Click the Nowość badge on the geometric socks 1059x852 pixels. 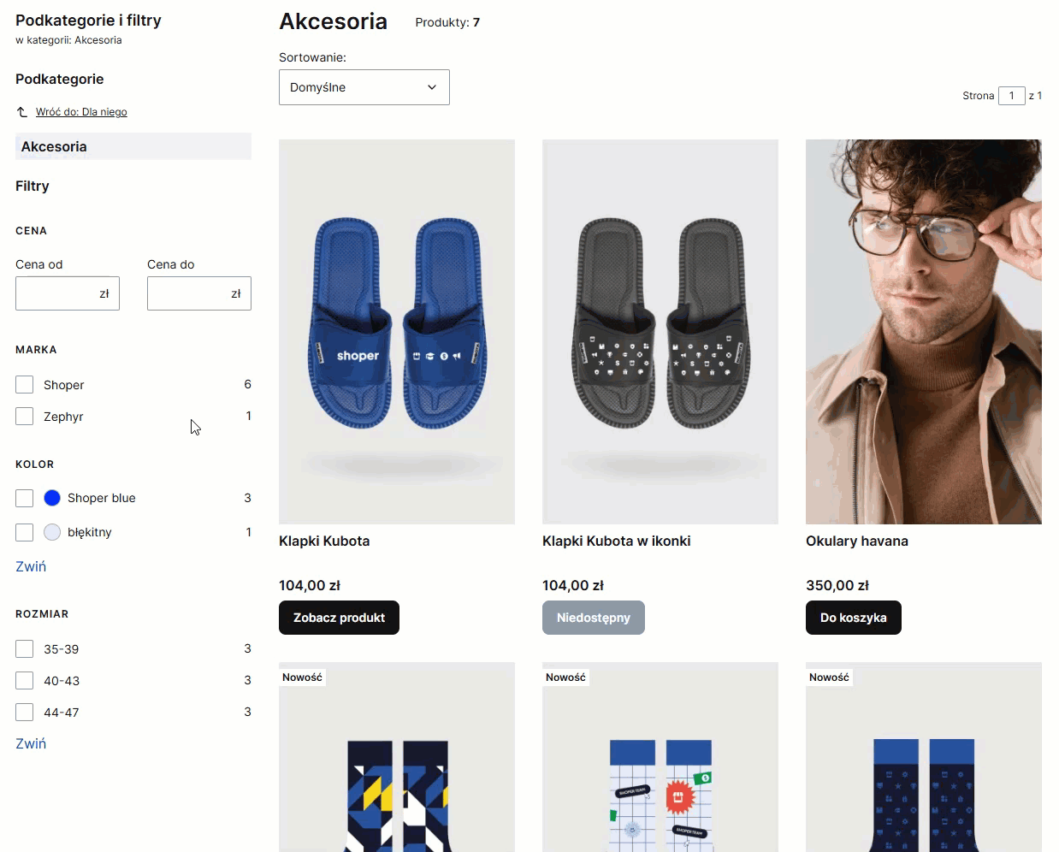pyautogui.click(x=303, y=677)
